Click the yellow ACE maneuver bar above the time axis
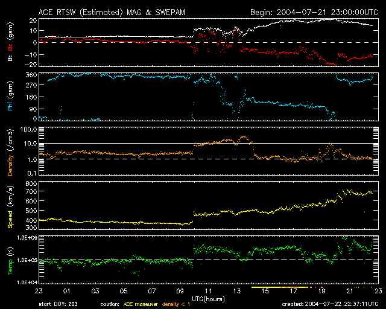This screenshot has height=309, width=386. pos(280,287)
